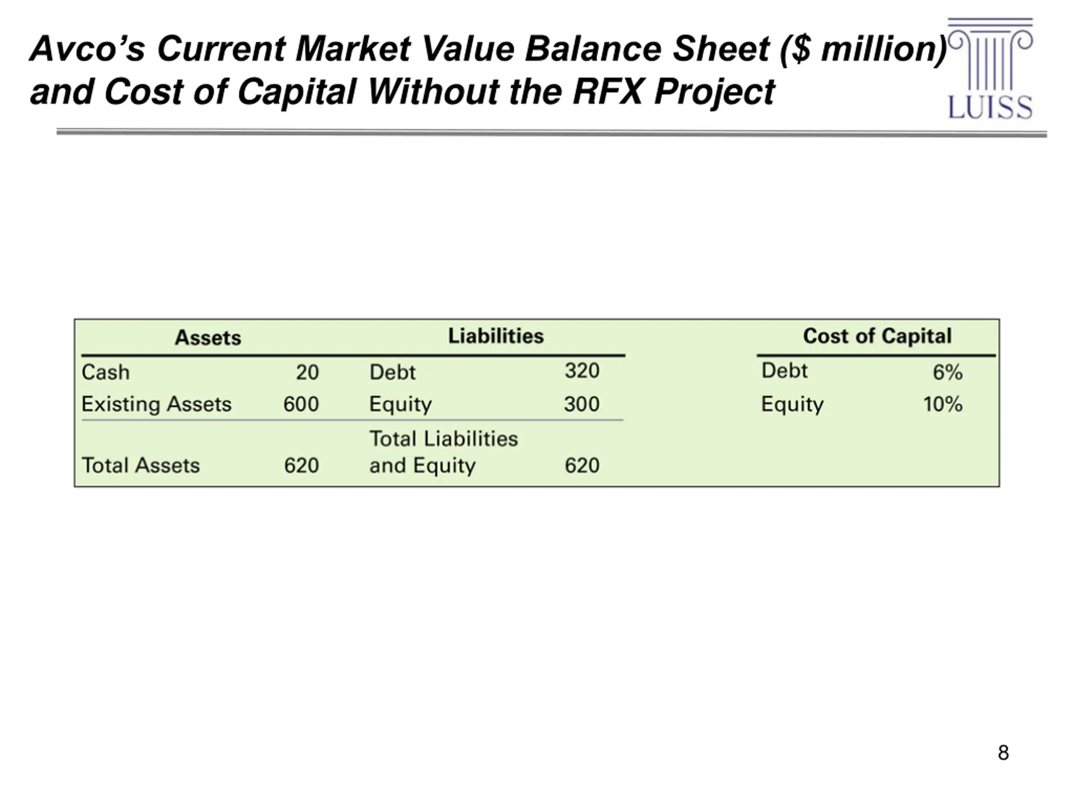Click the Total Assets value '620'
Screen dimensions: 1074x806
point(302,466)
